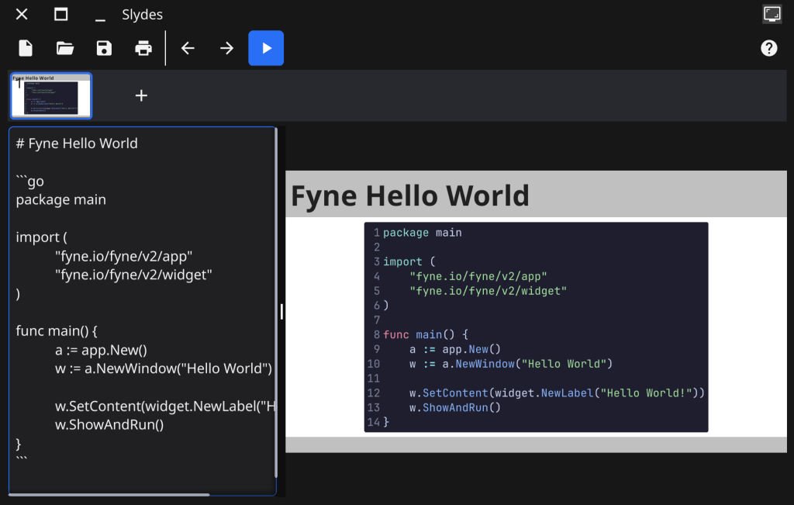Print the presentation
This screenshot has width=794, height=505.
pyautogui.click(x=143, y=48)
